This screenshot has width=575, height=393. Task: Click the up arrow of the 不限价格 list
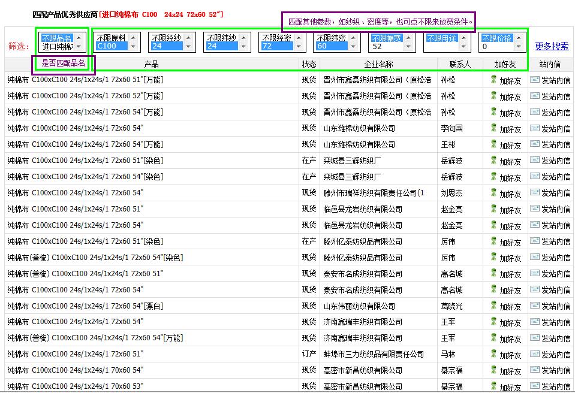pos(520,37)
